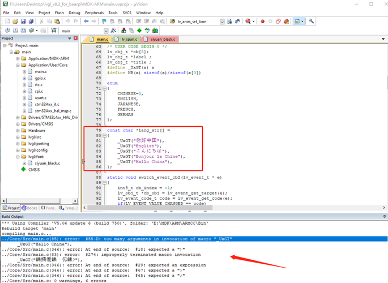Open the Peripherals menu
Image resolution: width=388 pixels, height=283 pixels.
(x=95, y=12)
